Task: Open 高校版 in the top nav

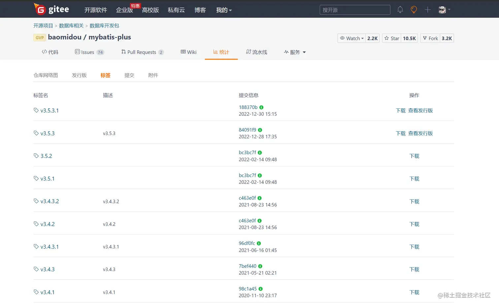Action: [x=150, y=10]
